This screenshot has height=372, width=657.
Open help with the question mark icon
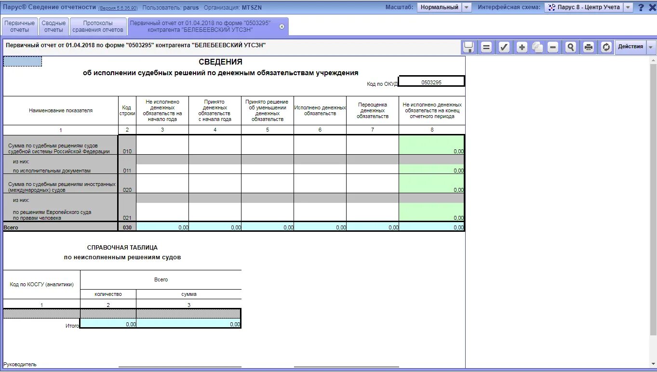(x=641, y=8)
